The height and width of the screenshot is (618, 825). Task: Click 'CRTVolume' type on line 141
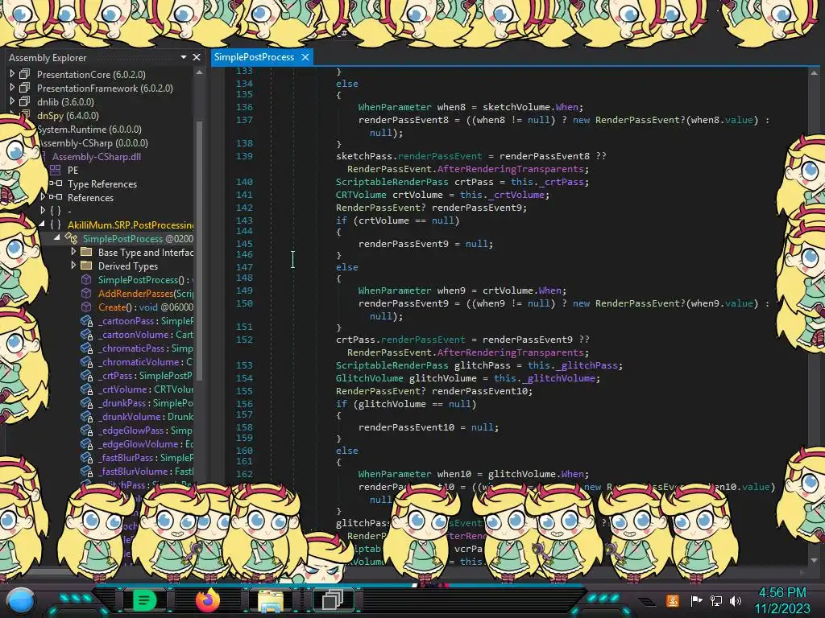tap(361, 195)
